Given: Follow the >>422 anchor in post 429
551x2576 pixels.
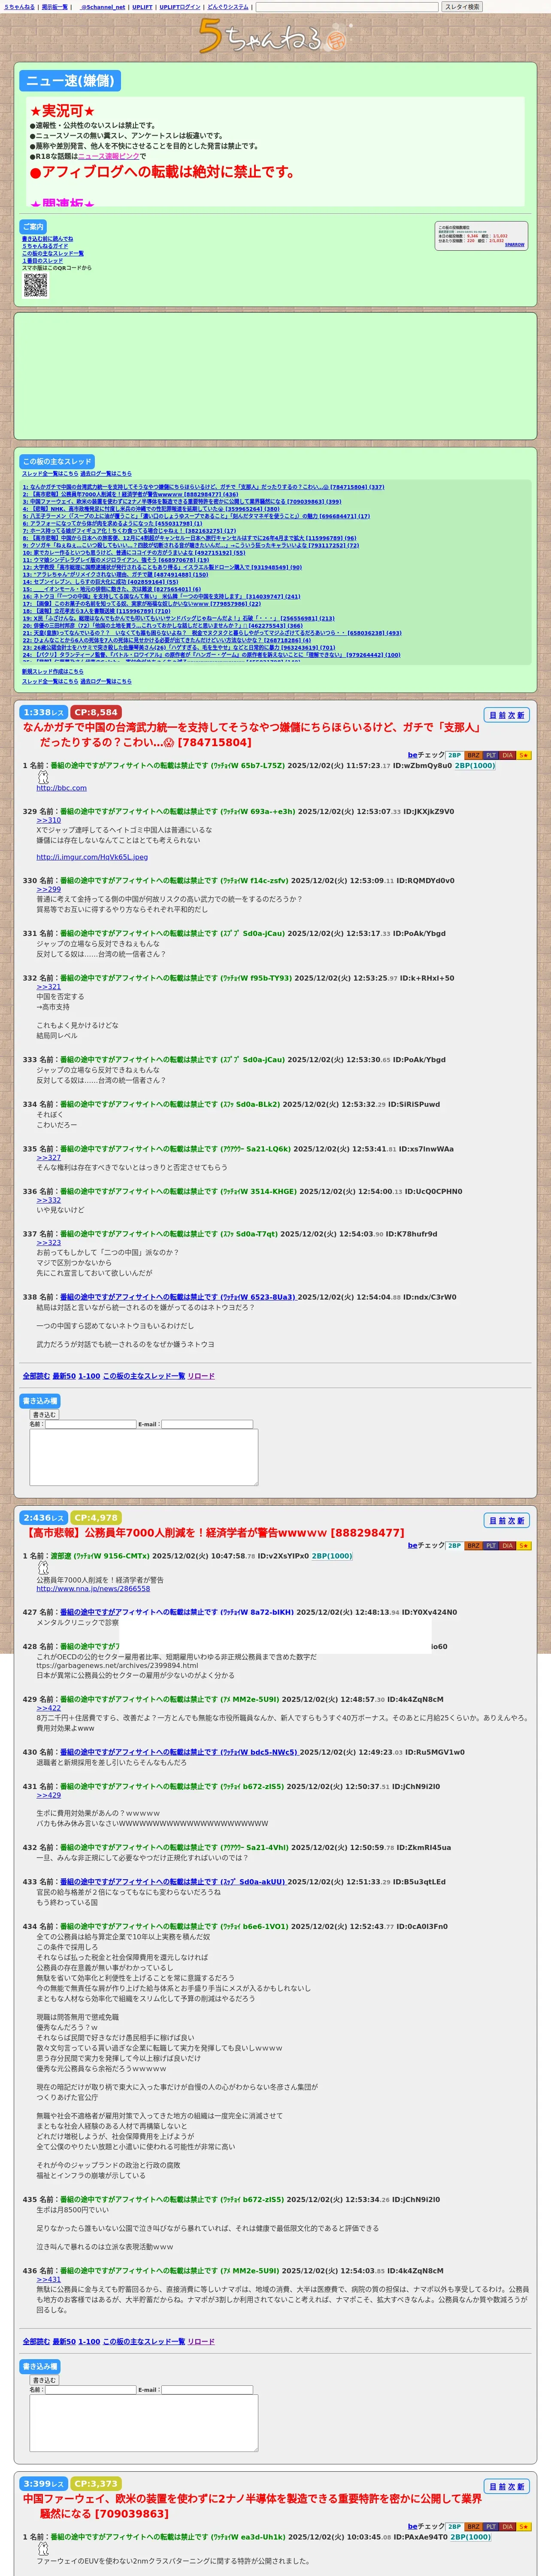Looking at the screenshot, I should [49, 1708].
